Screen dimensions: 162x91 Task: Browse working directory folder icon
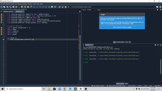[157, 7]
